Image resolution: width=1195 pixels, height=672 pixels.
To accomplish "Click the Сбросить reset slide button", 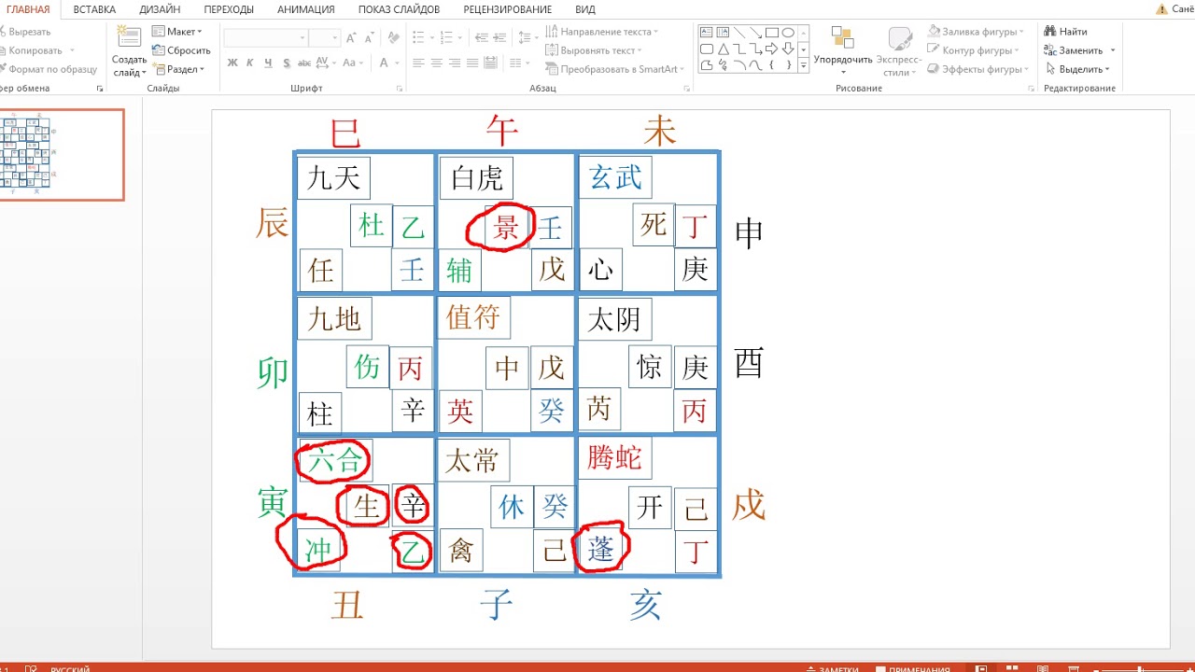I will [182, 50].
